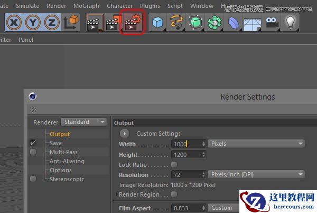
Task: Open the MoGraph menu
Action: [86, 6]
